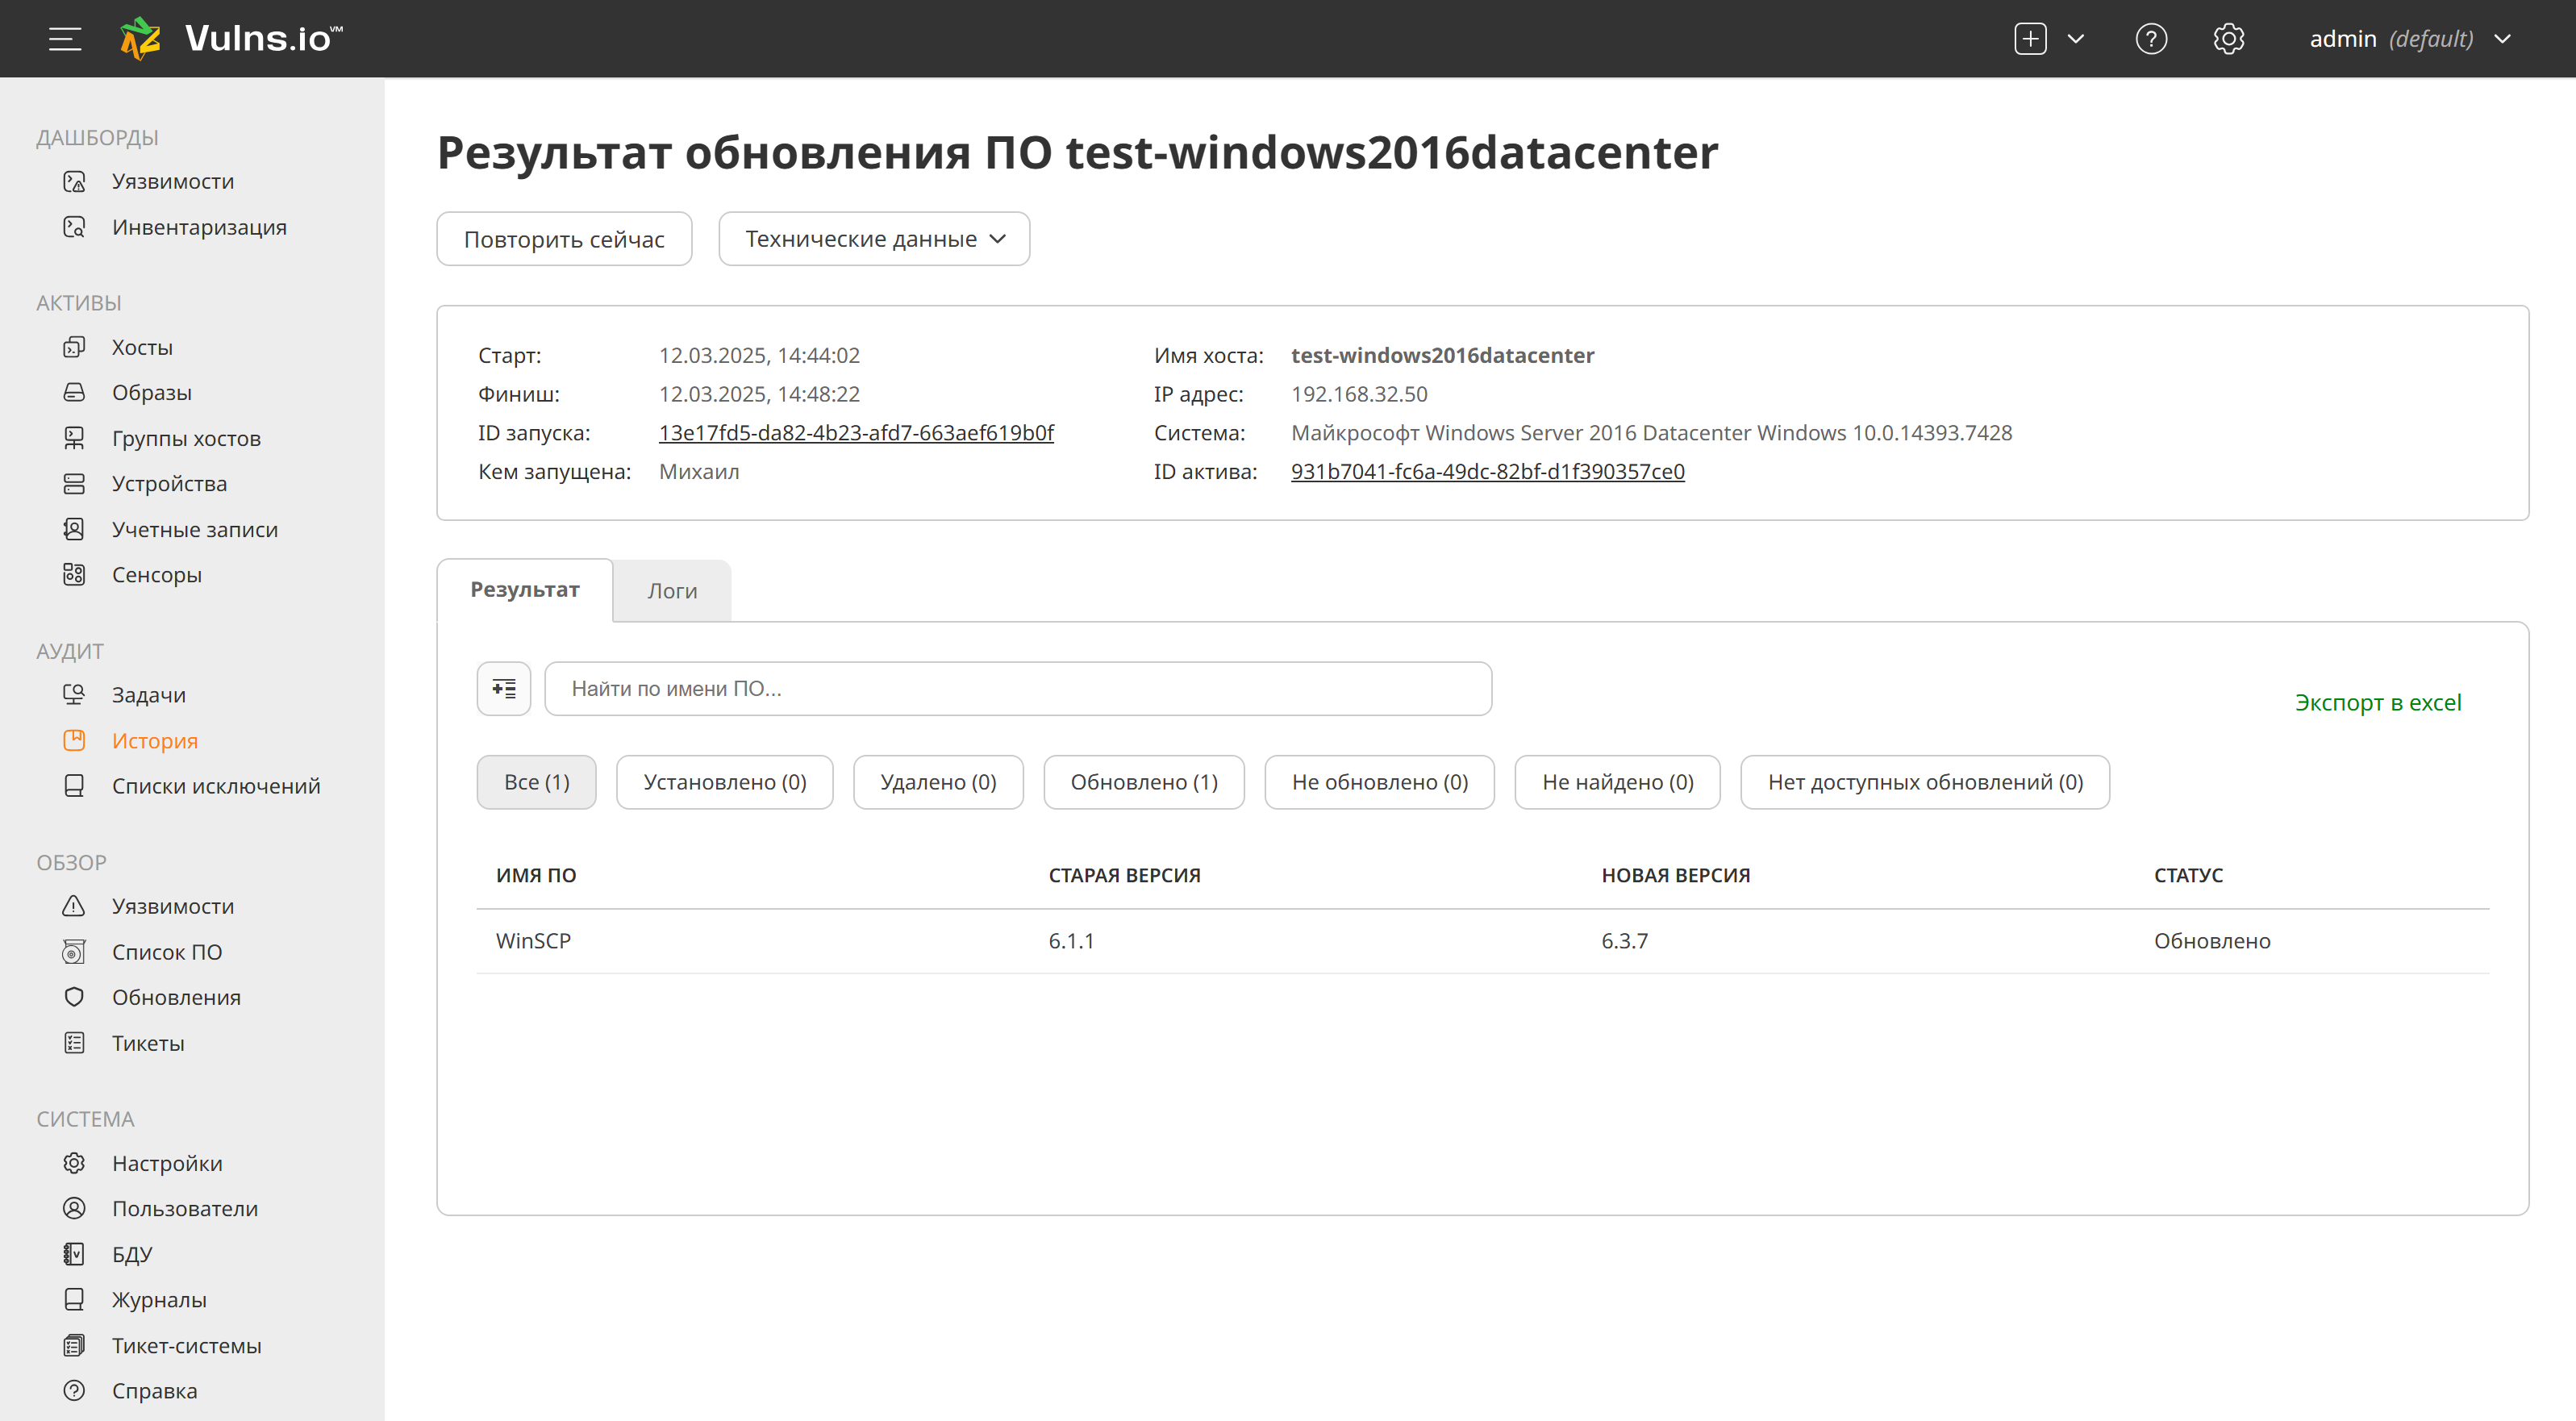Screen dimensions: 2576x1421
Task: Select the Устройства icon
Action: pos(74,484)
